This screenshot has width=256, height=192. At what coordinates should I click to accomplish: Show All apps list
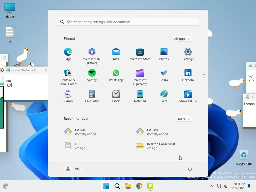[x=182, y=39]
